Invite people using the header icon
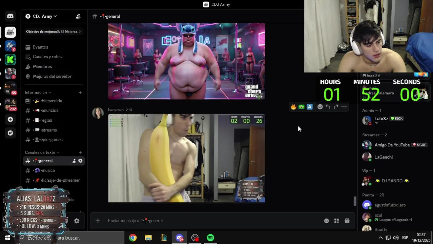The image size is (433, 244). point(78,16)
